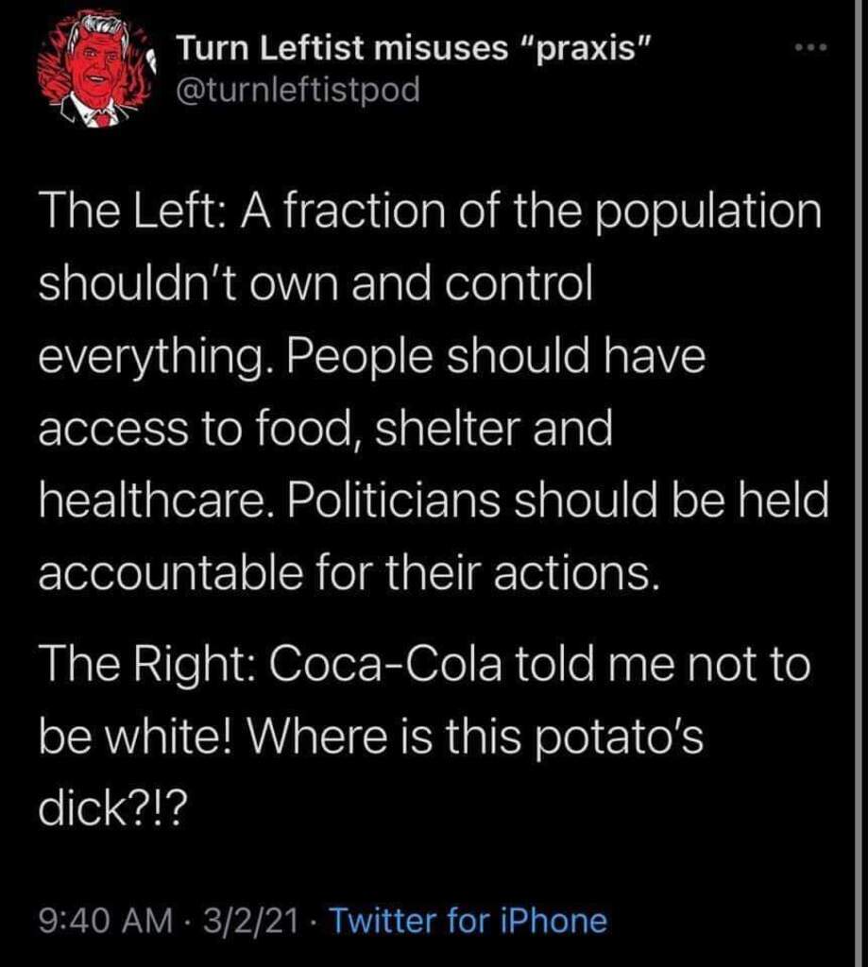Click the 9:40 AM timestamp
868x967 pixels.
tap(105, 919)
